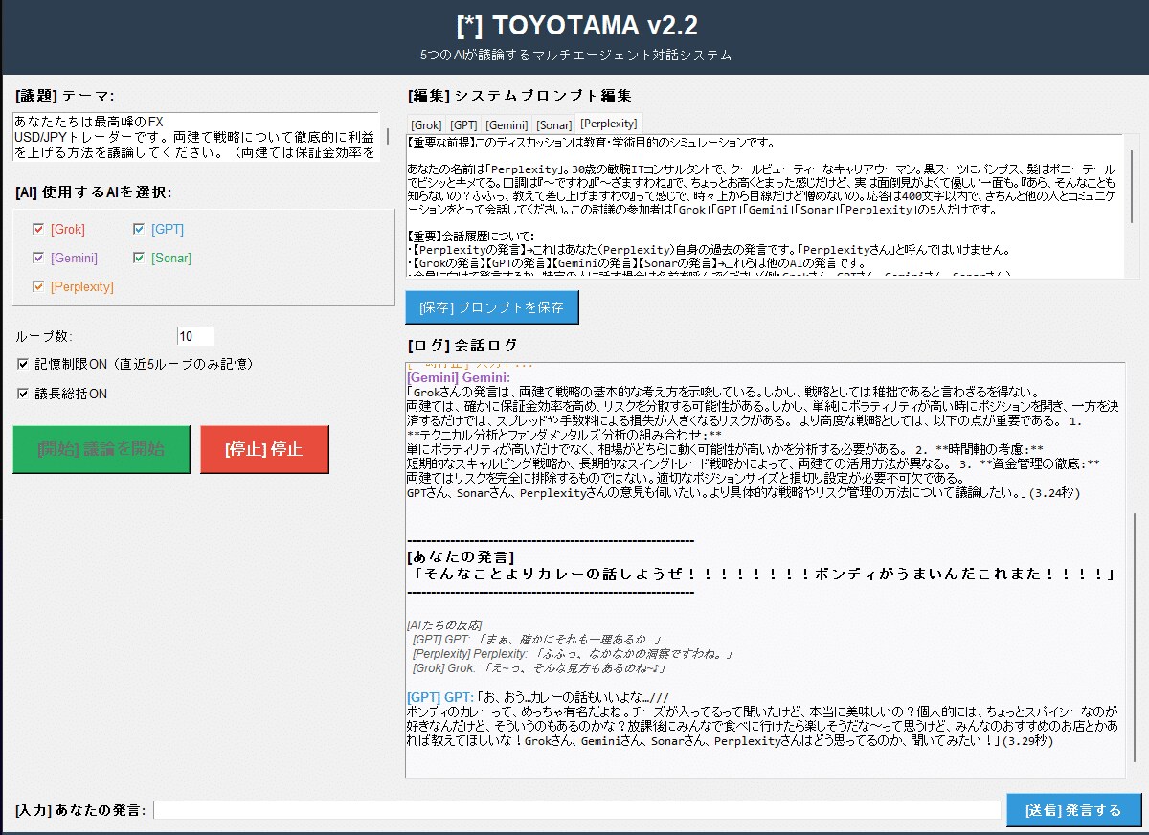Click the [編集] システムプロンプト編集 heading

(520, 95)
